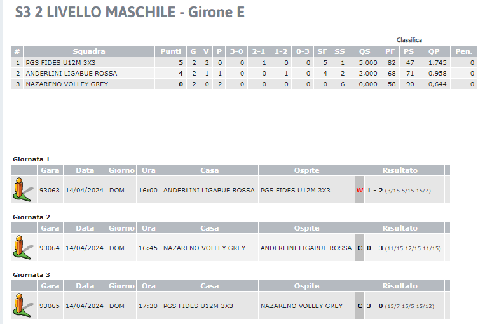
Task: Open the 3 - 0 result of Giornata 3
Action: pos(374,306)
